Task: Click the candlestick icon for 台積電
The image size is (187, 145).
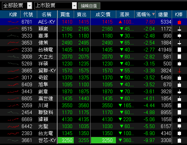Action: pos(179,50)
